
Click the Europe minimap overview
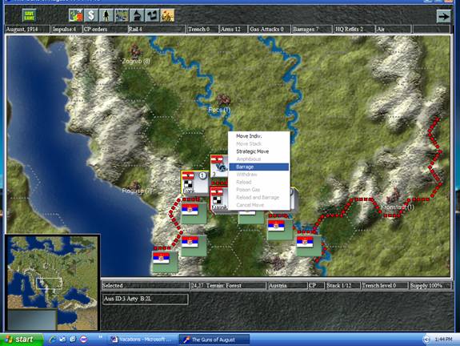[x=53, y=283]
